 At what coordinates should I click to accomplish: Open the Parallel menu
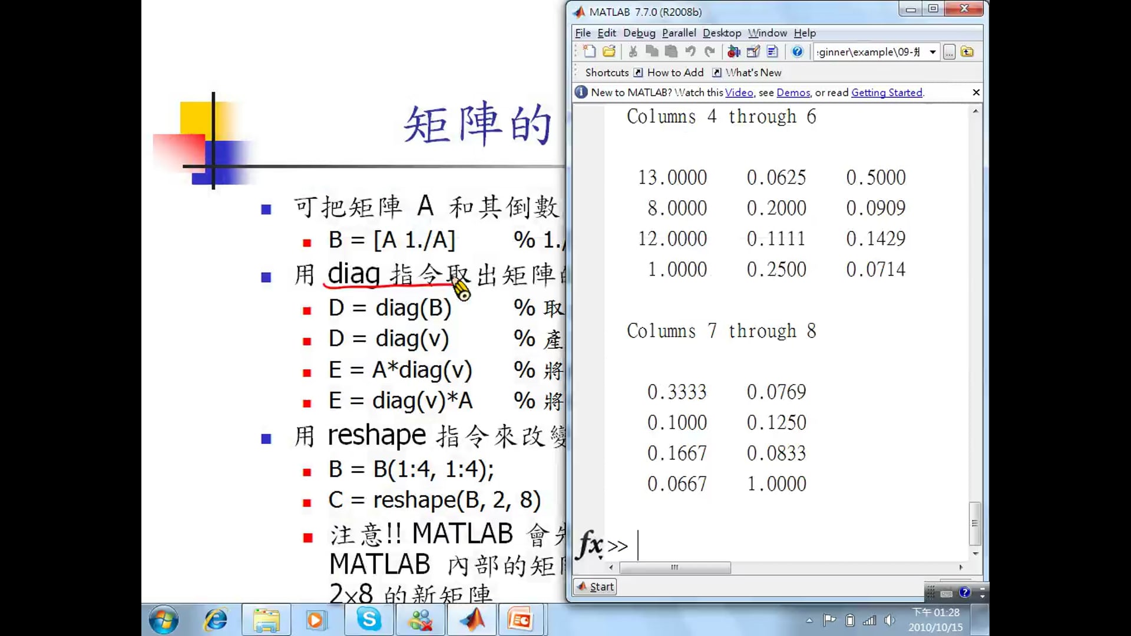(x=679, y=33)
